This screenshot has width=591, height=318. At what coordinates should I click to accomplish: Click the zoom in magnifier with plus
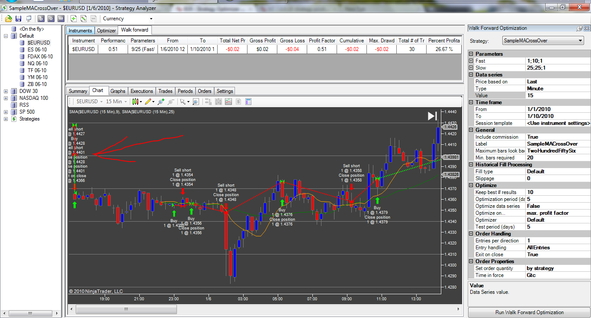(x=161, y=102)
